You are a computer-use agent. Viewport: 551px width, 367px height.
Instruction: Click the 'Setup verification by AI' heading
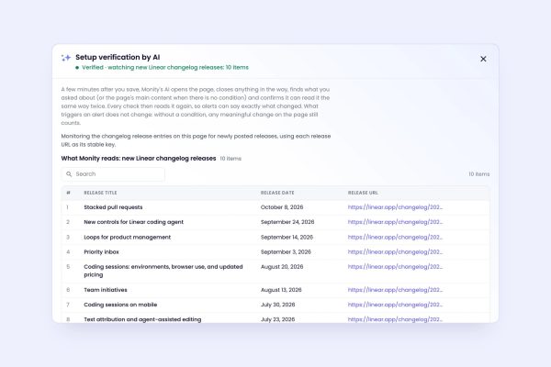tap(118, 57)
